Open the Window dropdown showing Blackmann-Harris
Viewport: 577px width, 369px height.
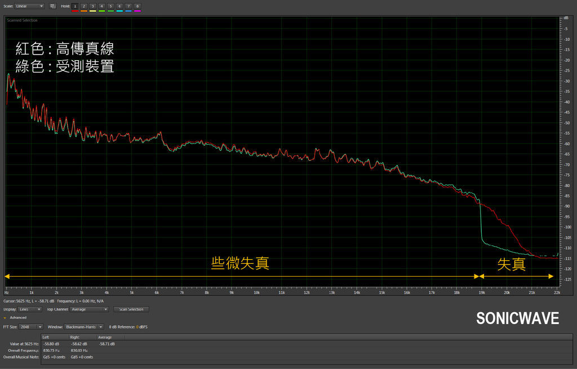click(84, 327)
